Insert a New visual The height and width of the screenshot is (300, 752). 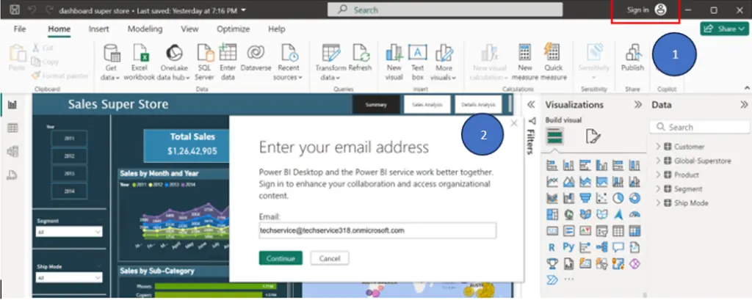394,62
